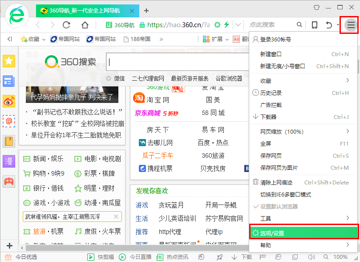Click the yellow star favorites icon in sidebar
Image resolution: width=360 pixels, height=262 pixels.
click(x=9, y=61)
